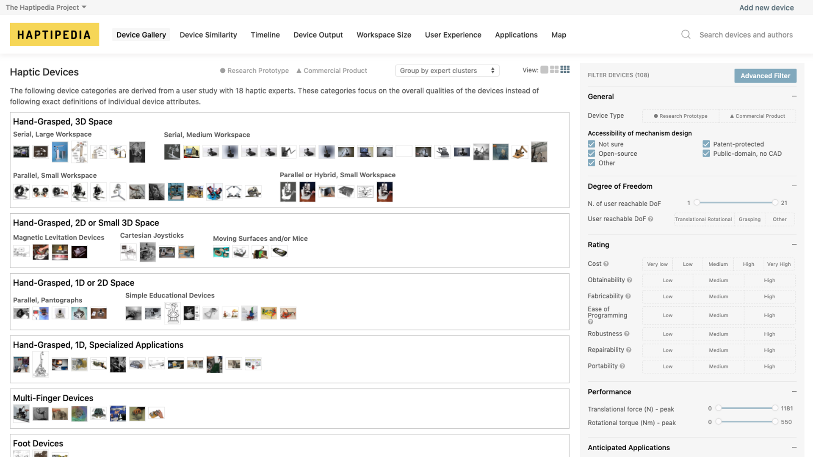813x457 pixels.
Task: Open the Timeline tab
Action: (265, 35)
